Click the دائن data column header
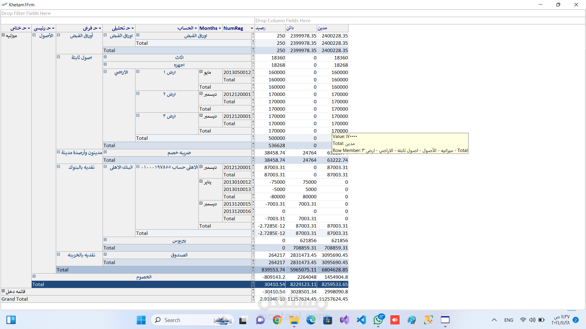The image size is (586, 329). pos(290,28)
